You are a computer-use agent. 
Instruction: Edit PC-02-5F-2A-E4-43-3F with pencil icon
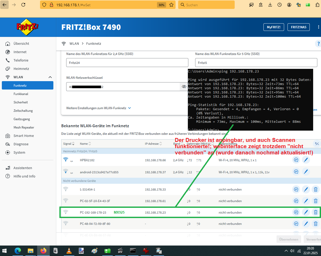click(x=306, y=201)
